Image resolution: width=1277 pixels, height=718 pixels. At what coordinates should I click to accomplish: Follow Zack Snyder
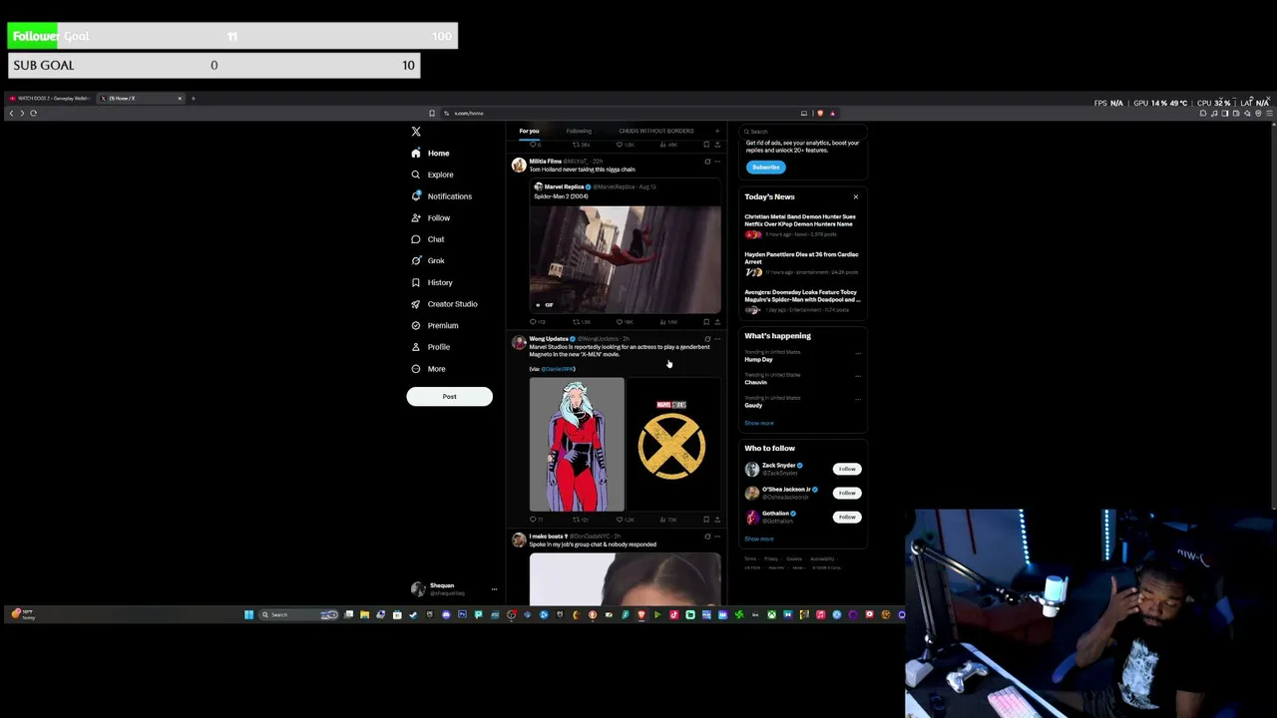click(x=847, y=469)
